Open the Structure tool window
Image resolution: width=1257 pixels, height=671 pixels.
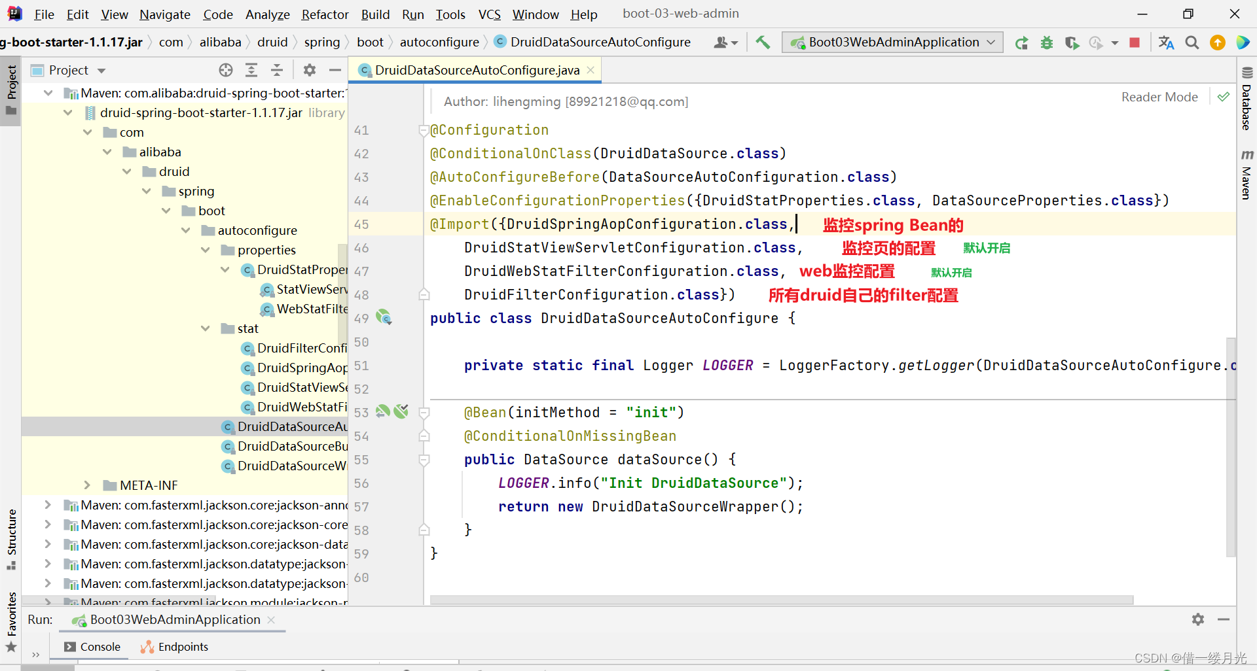11,540
